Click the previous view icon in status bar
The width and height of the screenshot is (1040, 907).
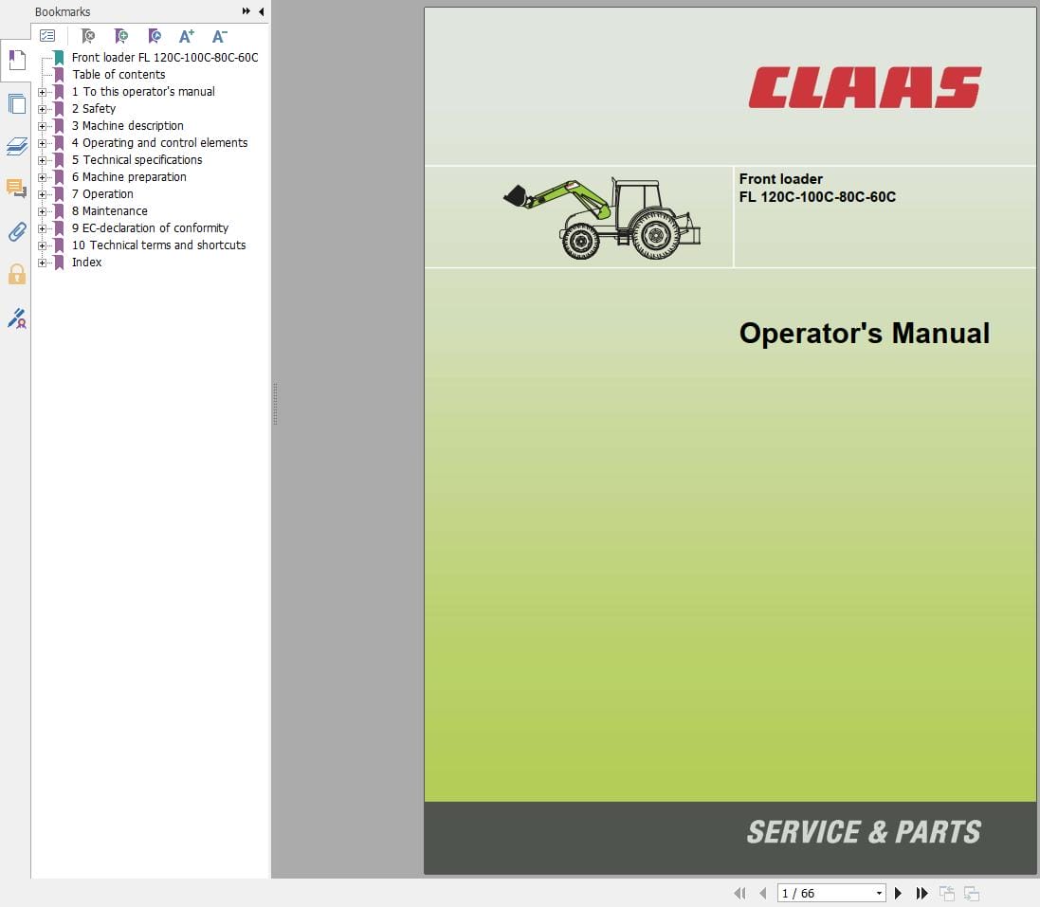click(x=947, y=893)
